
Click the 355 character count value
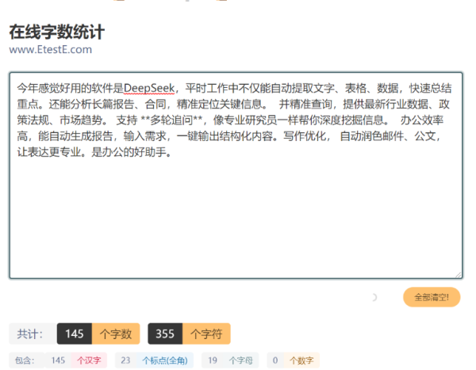(x=165, y=334)
